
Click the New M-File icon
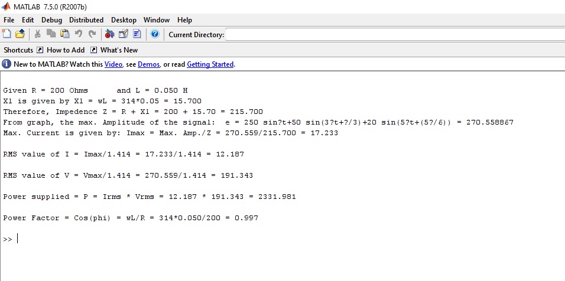click(x=7, y=34)
